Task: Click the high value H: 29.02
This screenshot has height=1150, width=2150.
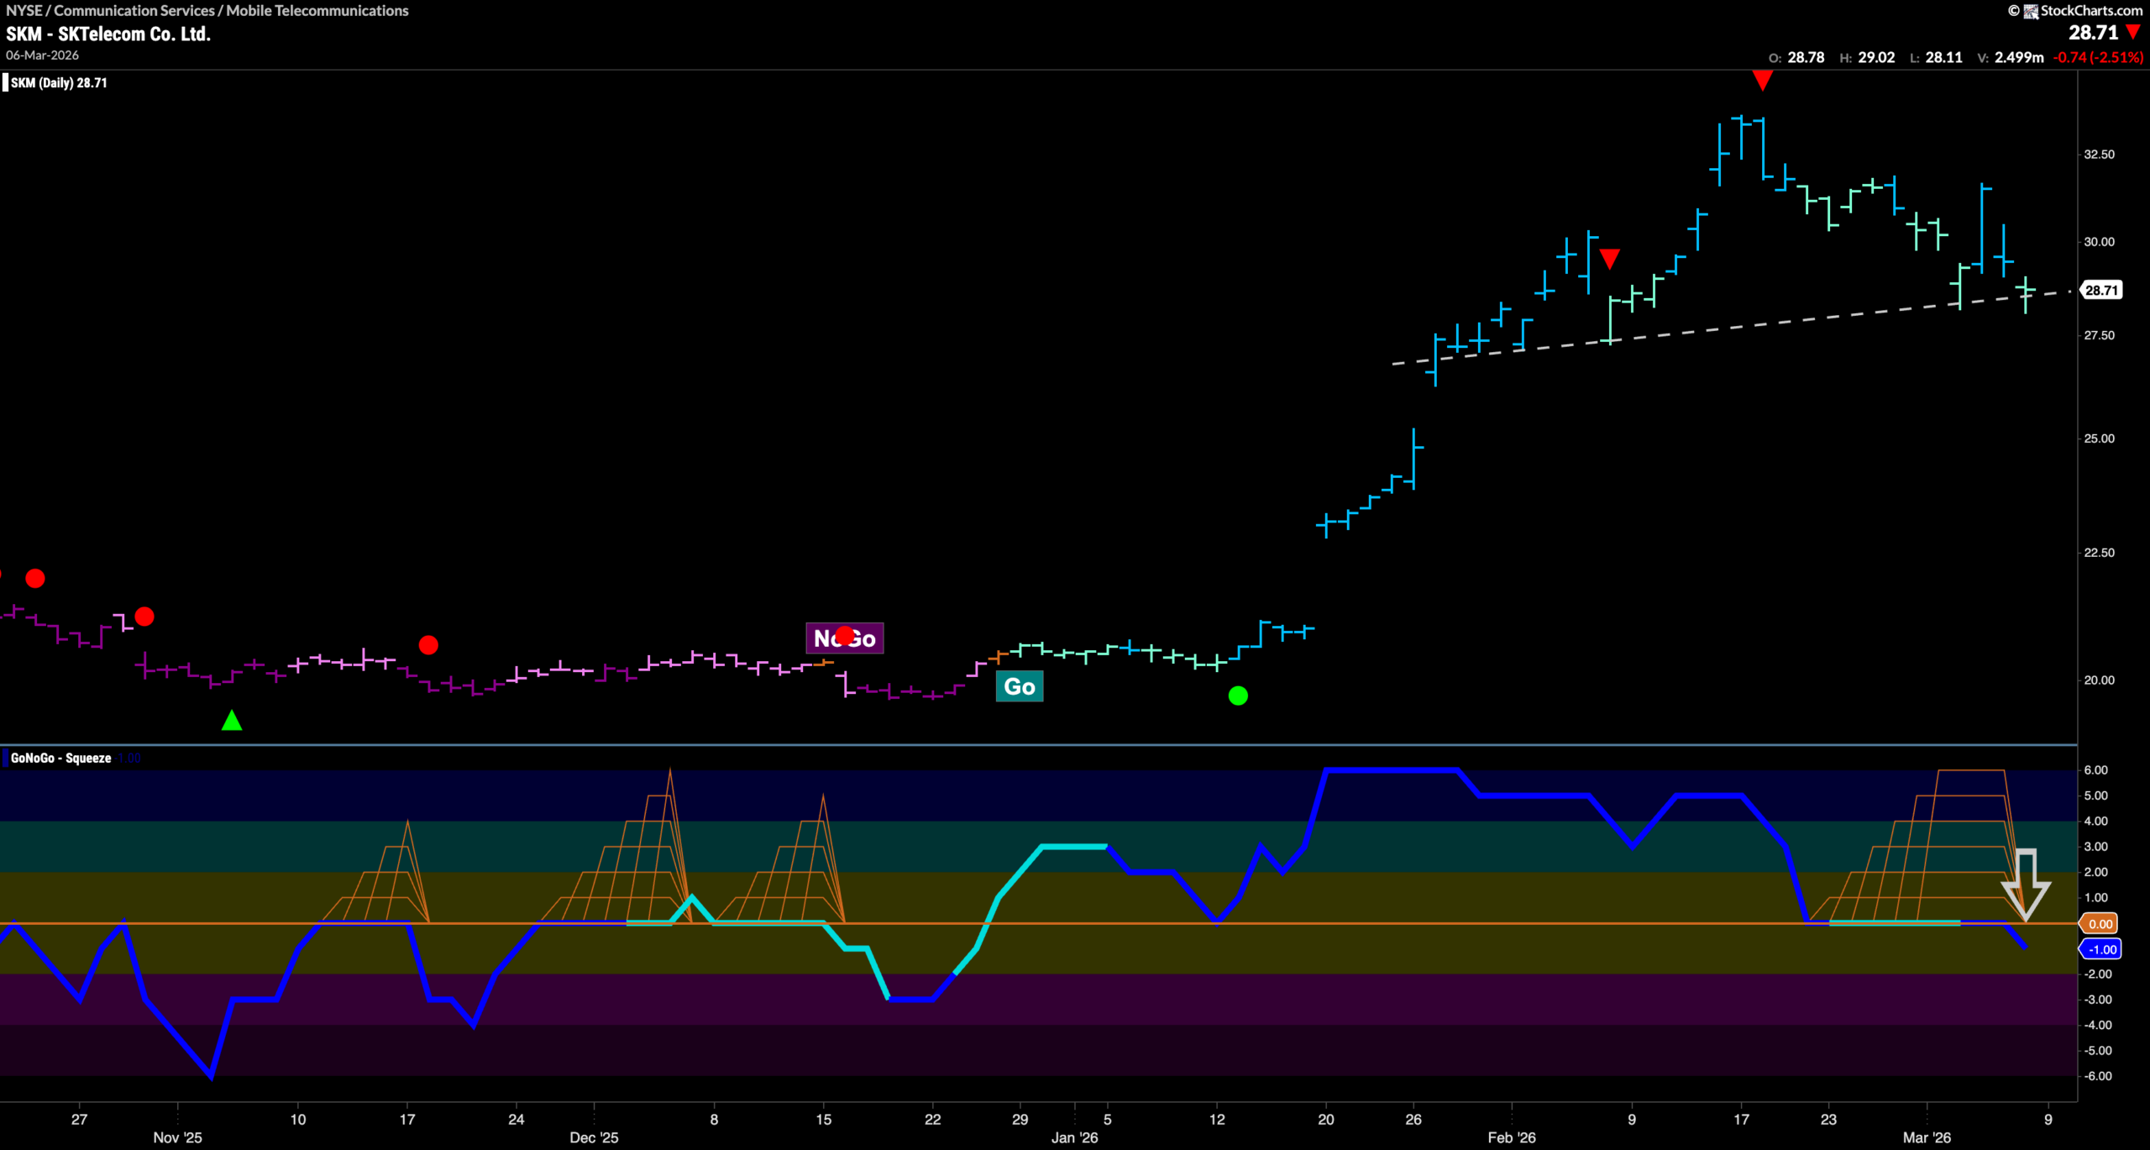Action: click(1867, 57)
